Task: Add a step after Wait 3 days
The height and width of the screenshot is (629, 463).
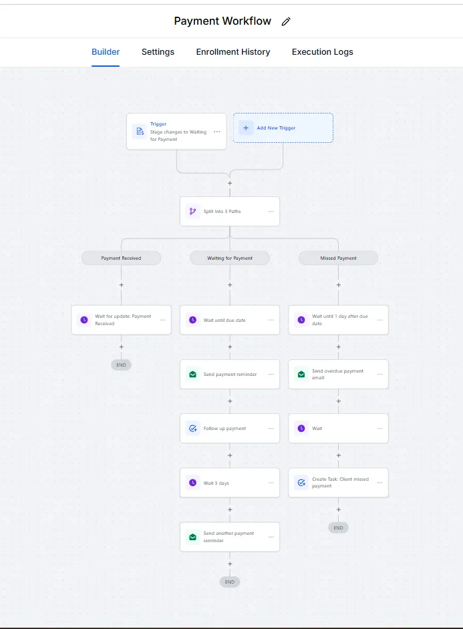Action: (230, 509)
